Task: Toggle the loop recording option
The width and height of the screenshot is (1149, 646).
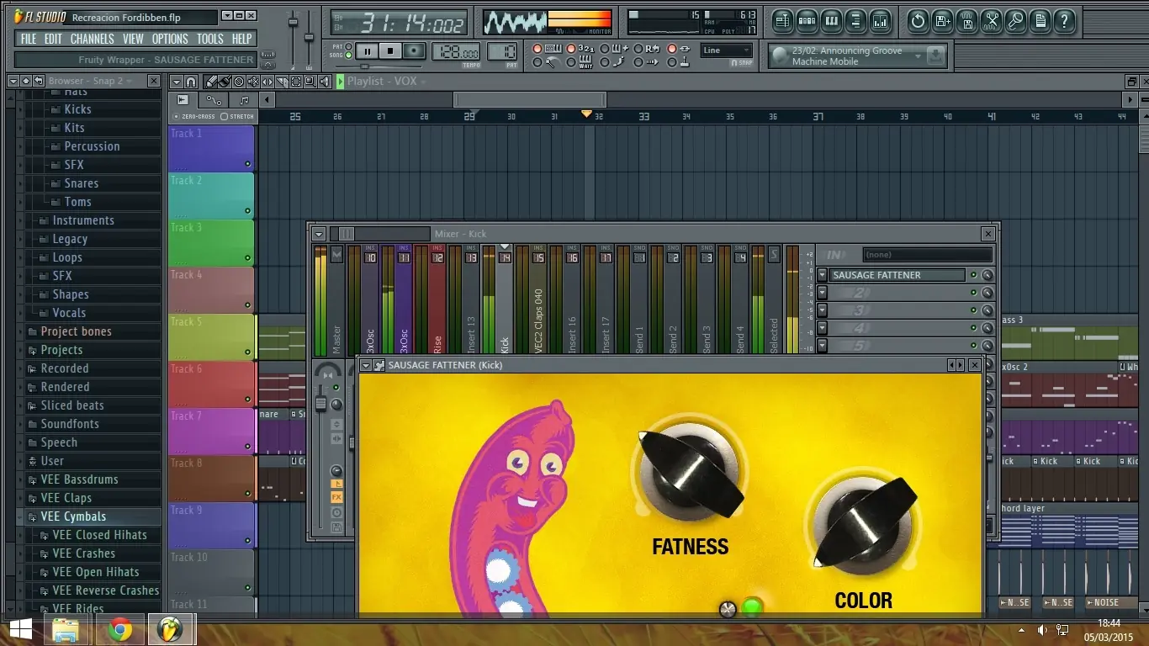Action: point(638,49)
